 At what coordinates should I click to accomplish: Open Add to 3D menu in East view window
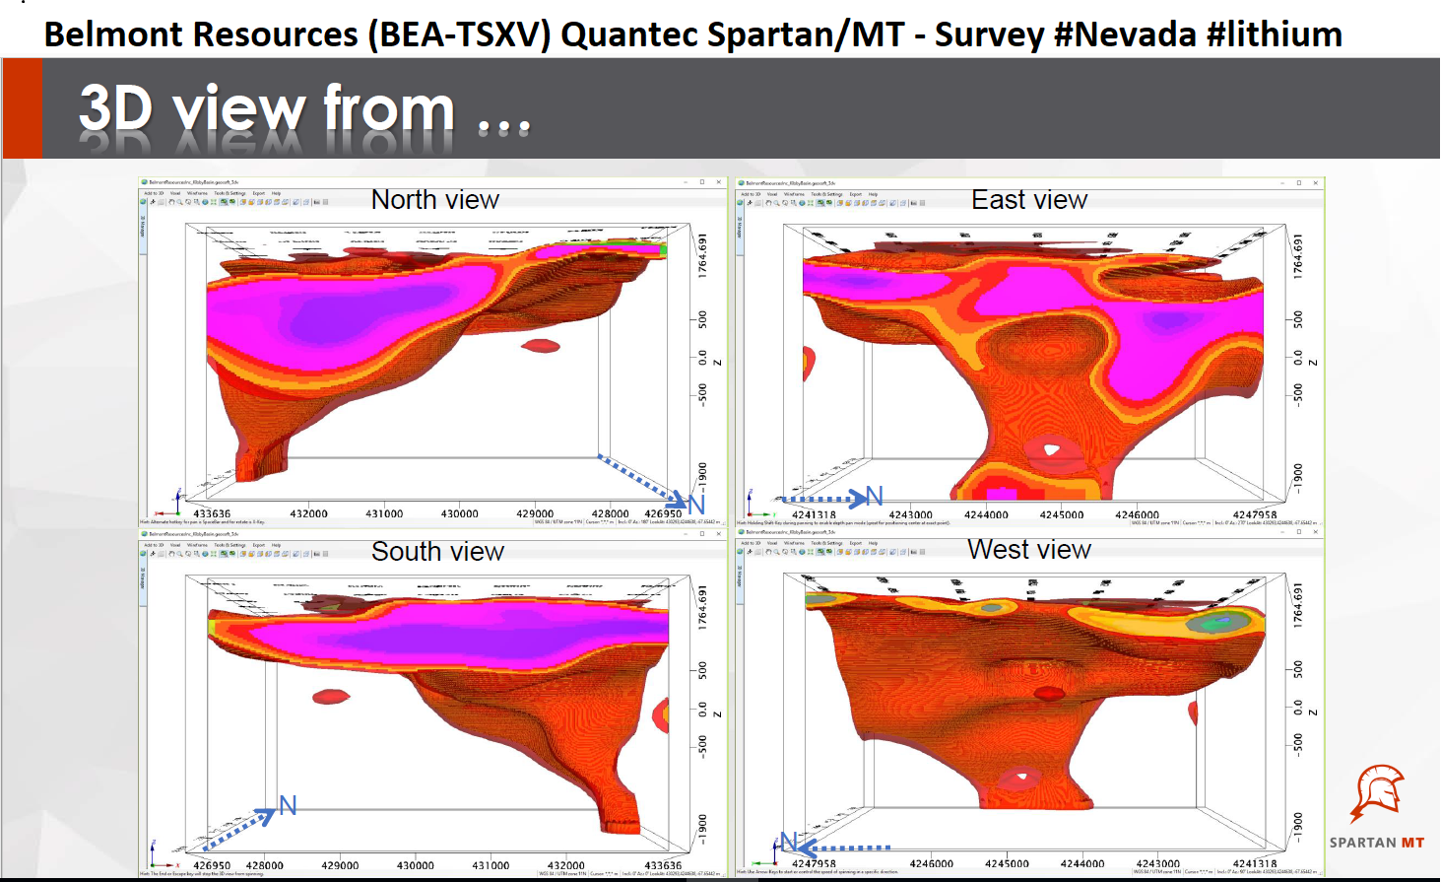(751, 194)
